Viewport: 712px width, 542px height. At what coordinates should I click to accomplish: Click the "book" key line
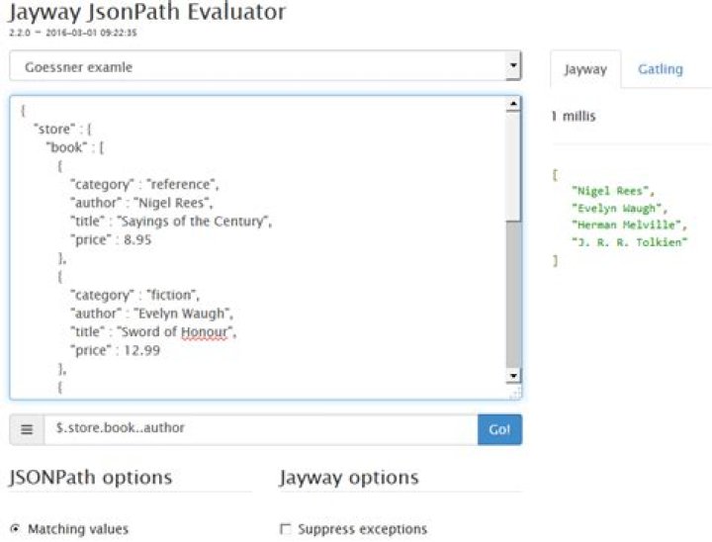pyautogui.click(x=75, y=147)
